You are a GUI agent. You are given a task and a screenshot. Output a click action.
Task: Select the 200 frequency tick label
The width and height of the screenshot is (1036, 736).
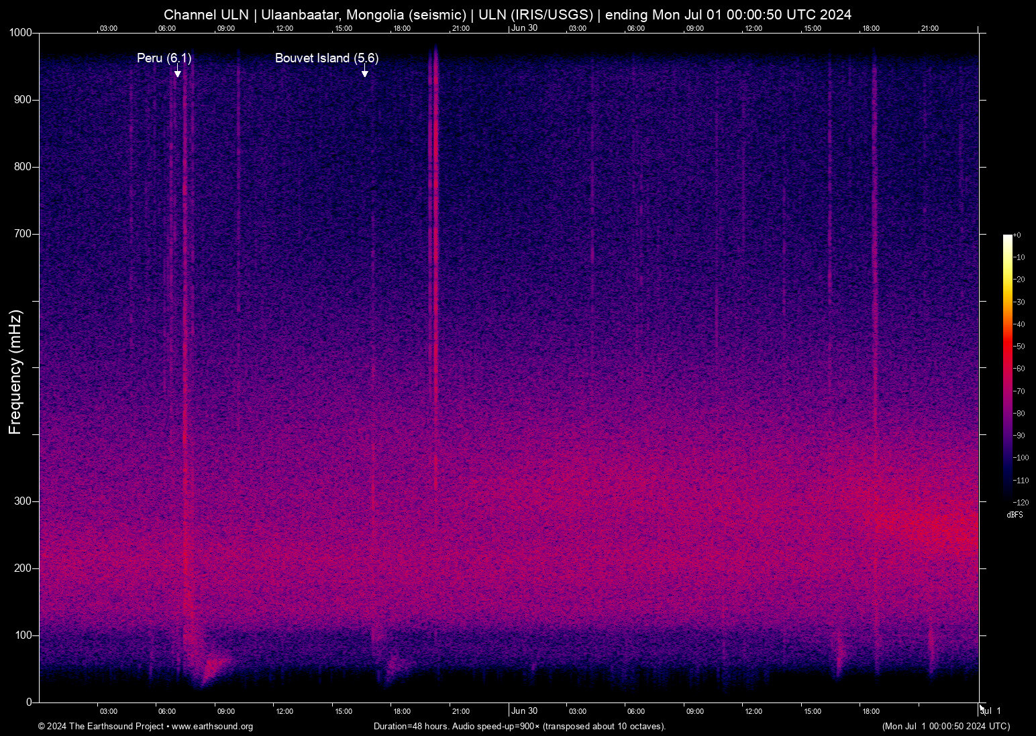[x=23, y=568]
